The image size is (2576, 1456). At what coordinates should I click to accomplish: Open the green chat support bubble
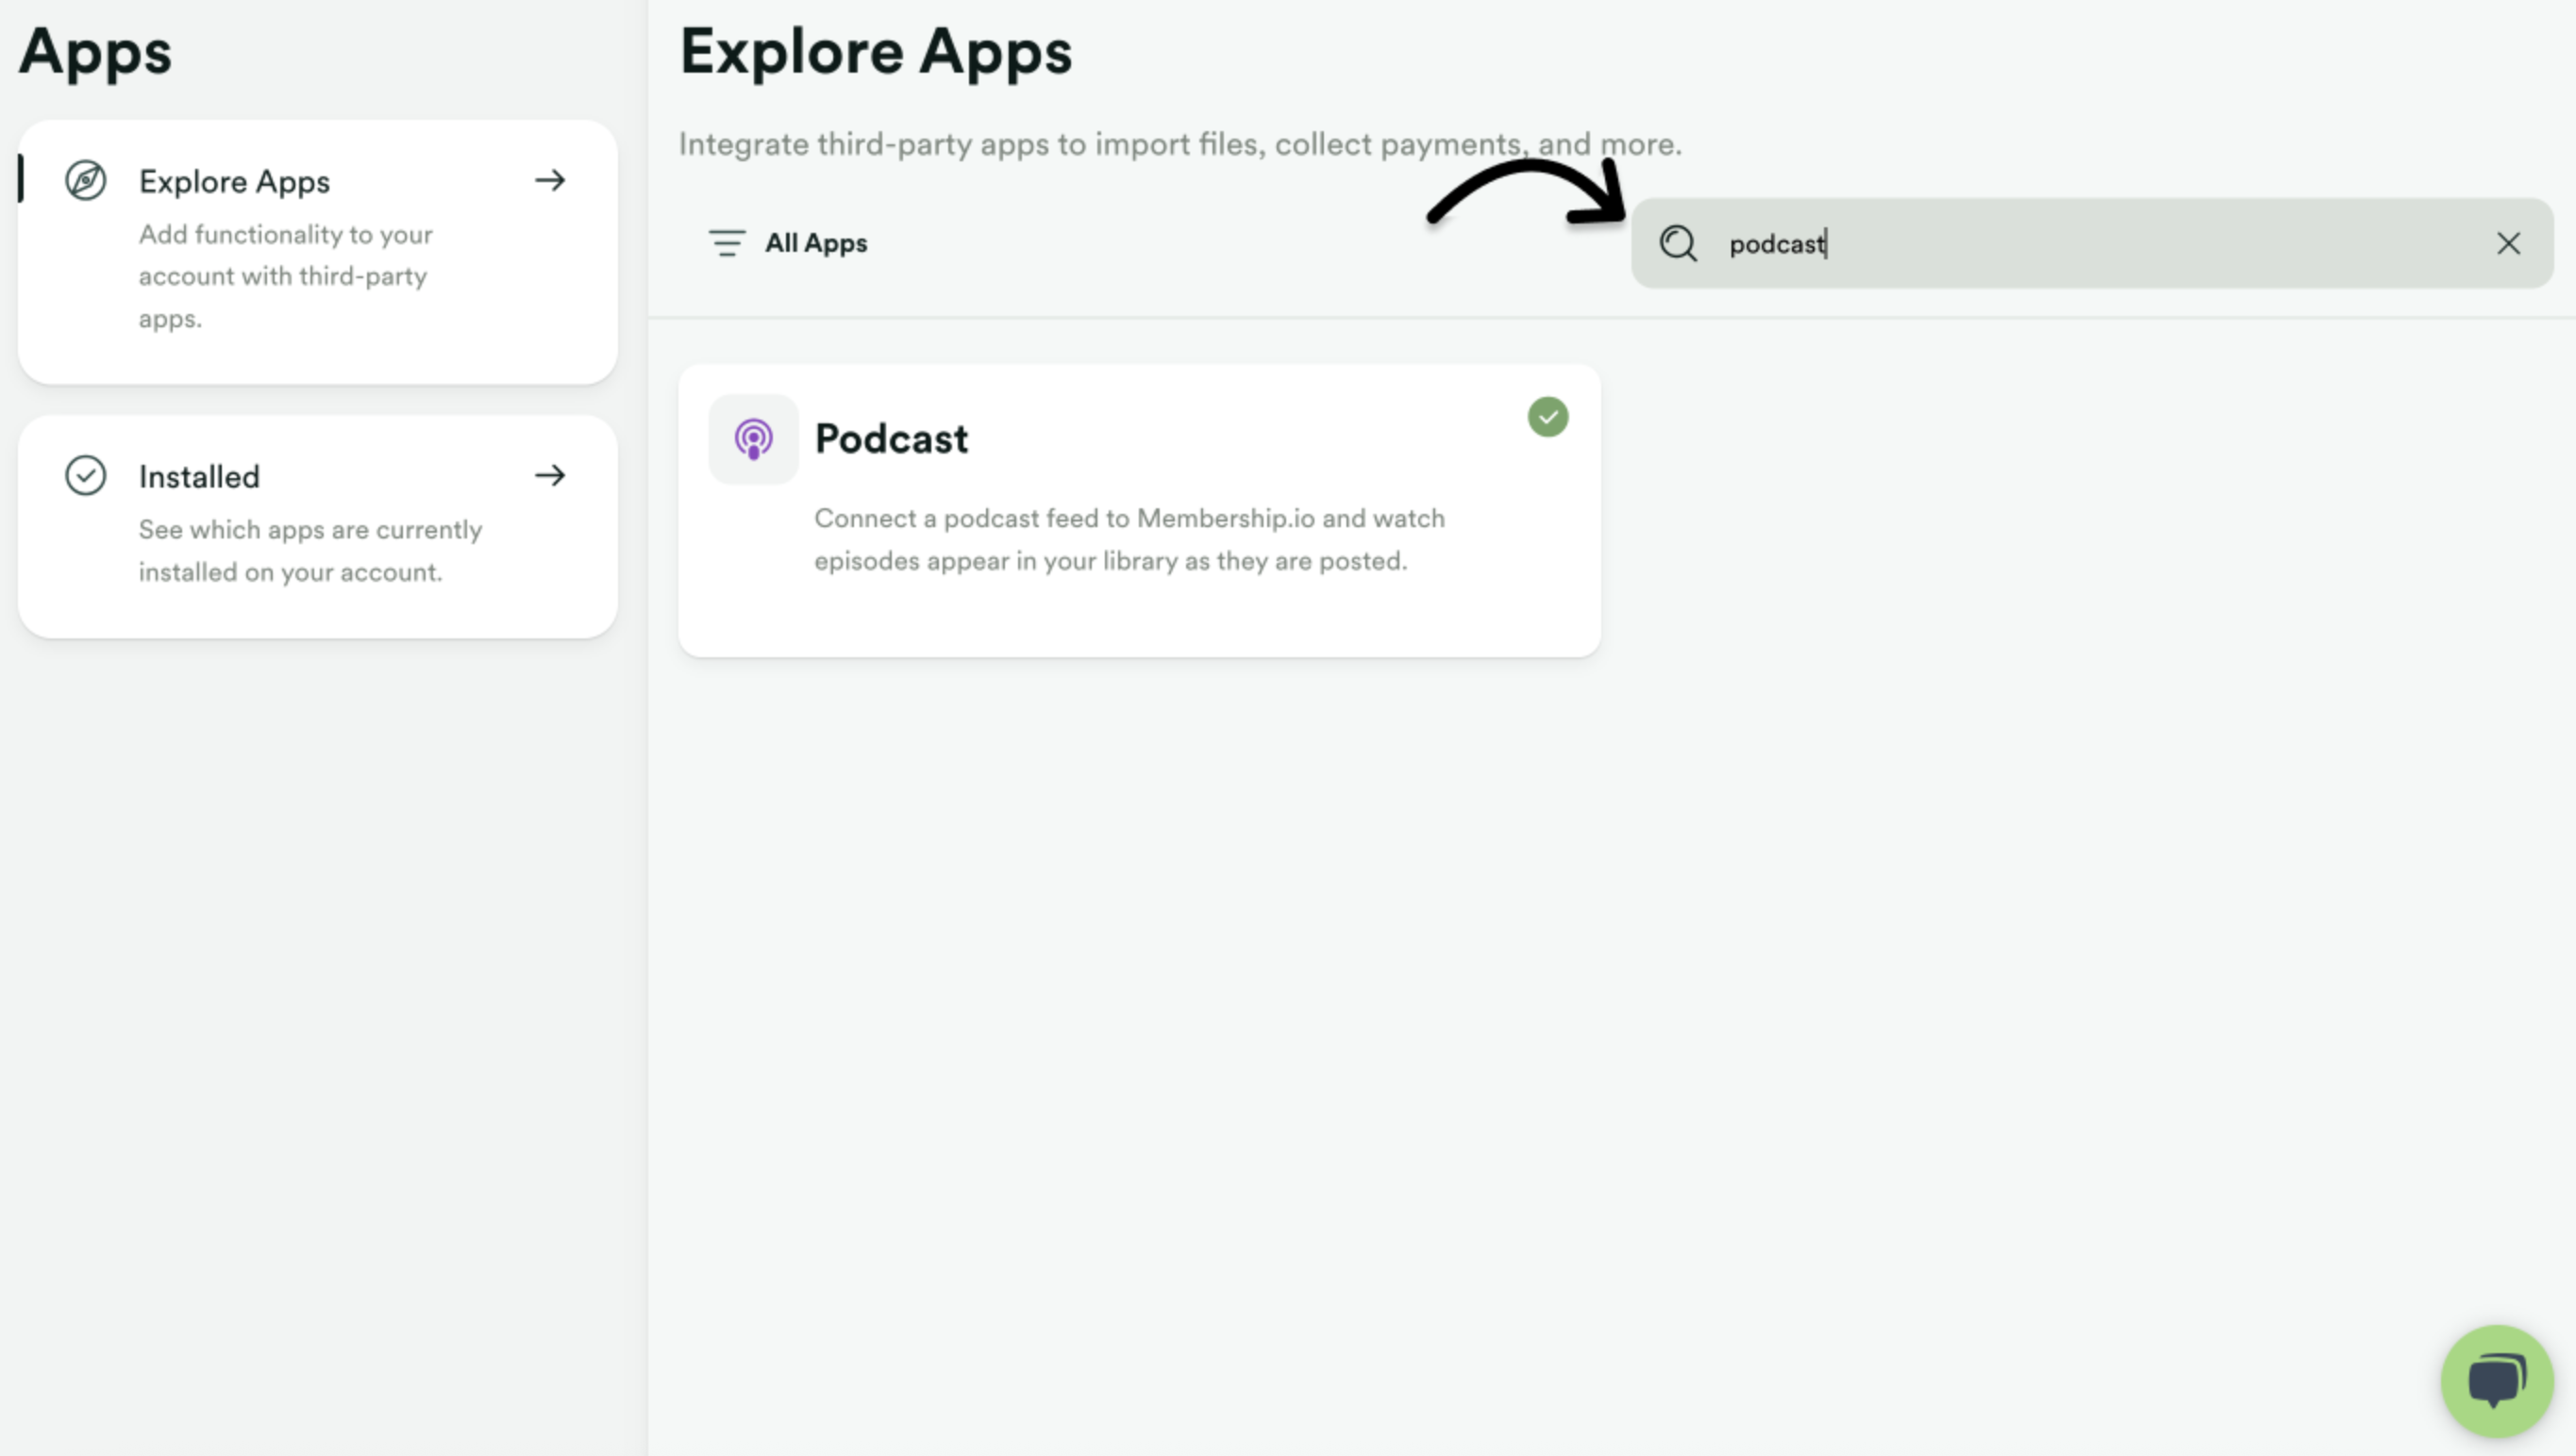click(x=2497, y=1381)
